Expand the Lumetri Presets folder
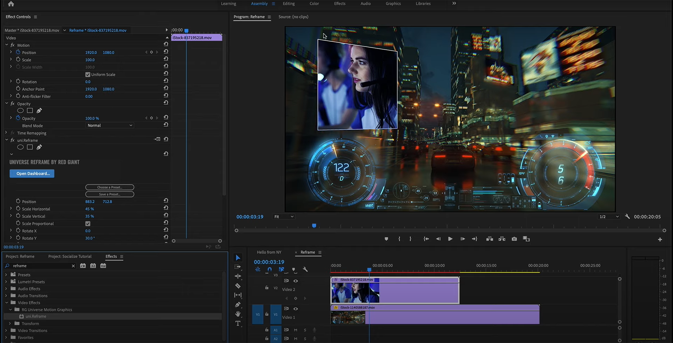The height and width of the screenshot is (343, 673). 6,281
